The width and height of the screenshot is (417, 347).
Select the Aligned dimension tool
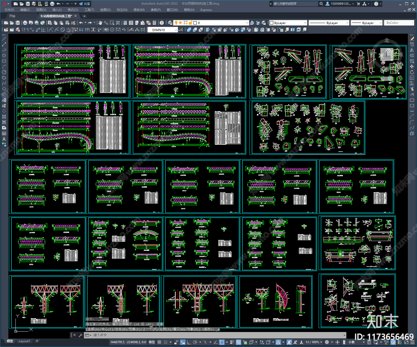32,30
